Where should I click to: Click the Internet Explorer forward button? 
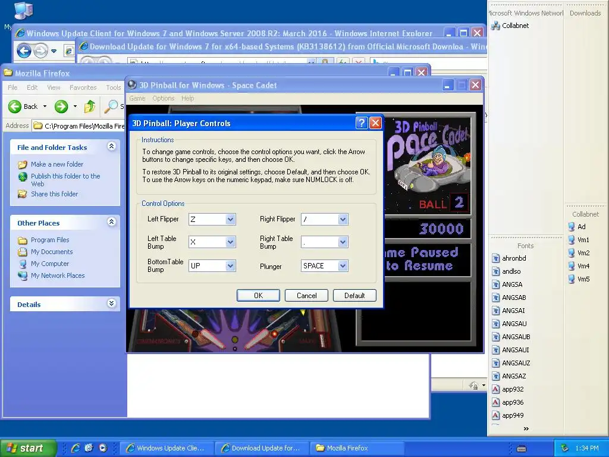(40, 51)
